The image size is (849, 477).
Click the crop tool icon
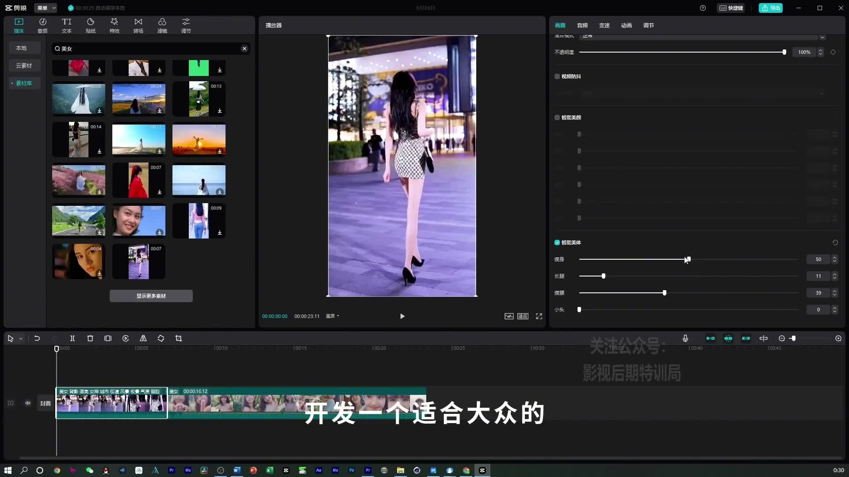pos(179,338)
